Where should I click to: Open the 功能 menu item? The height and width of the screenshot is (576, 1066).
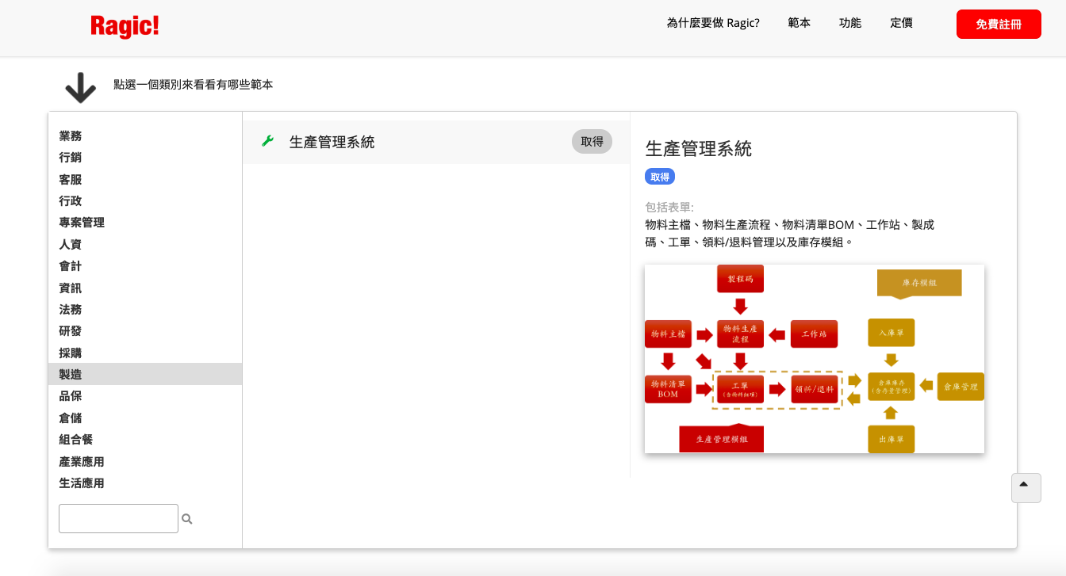coord(850,23)
